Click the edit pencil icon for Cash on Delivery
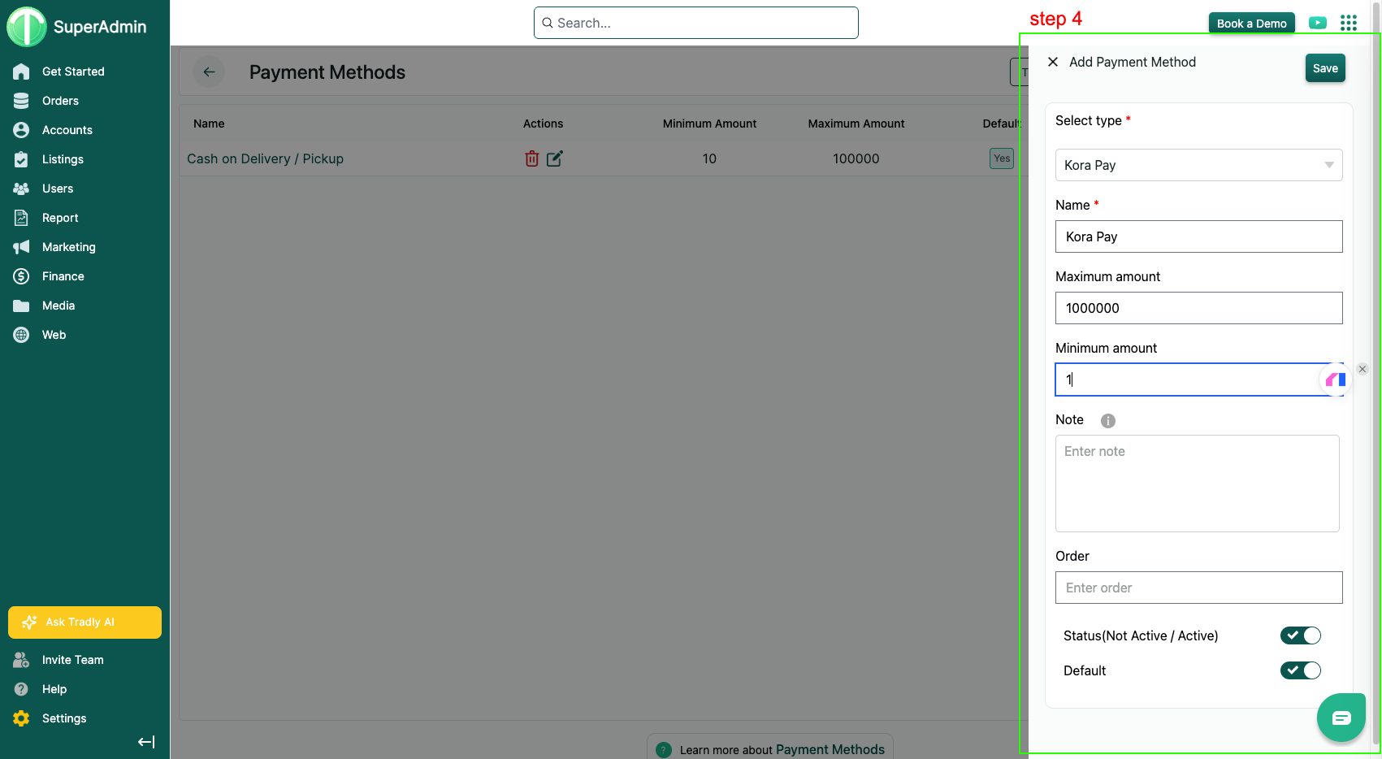1382x759 pixels. click(555, 158)
